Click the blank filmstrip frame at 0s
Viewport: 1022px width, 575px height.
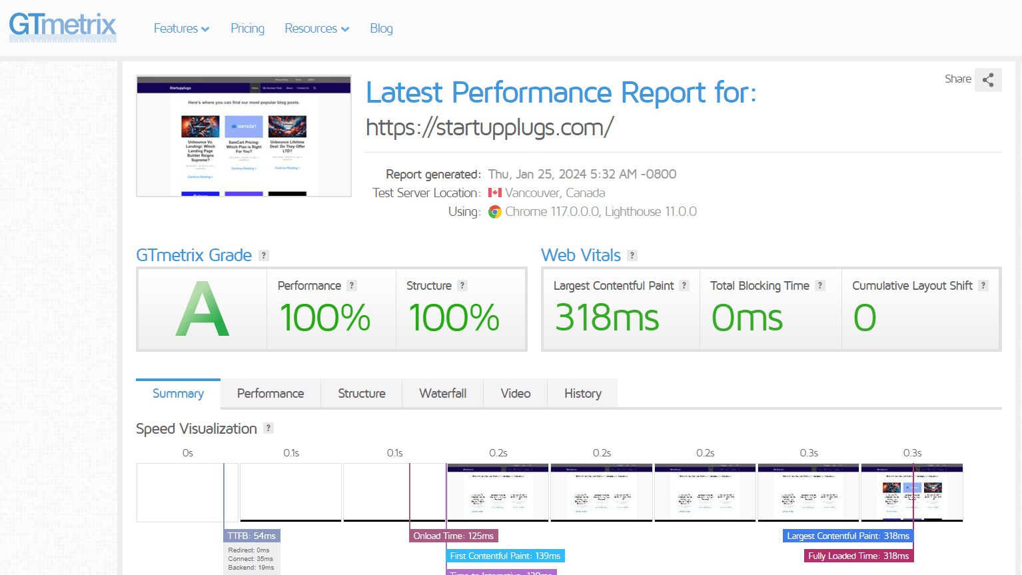pyautogui.click(x=187, y=492)
